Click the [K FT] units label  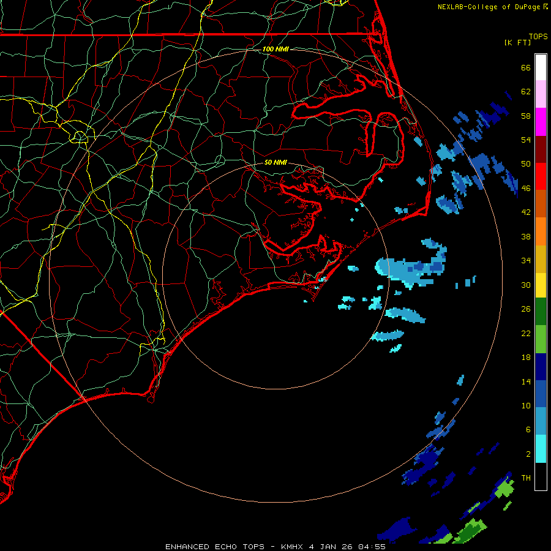[517, 42]
